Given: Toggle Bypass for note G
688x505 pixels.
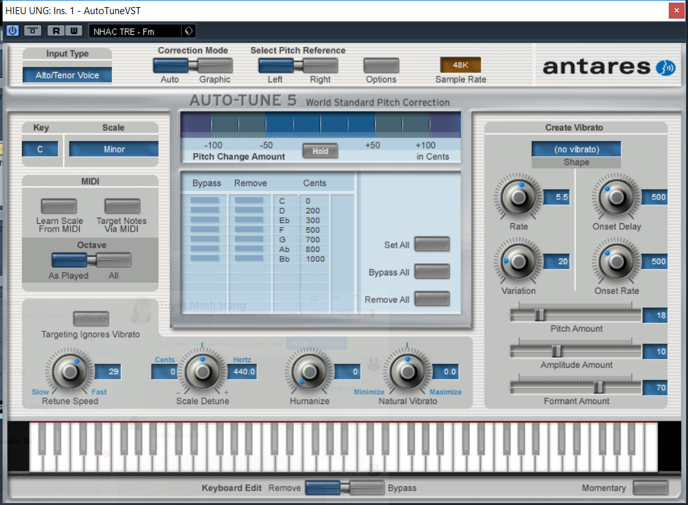Looking at the screenshot, I should point(205,239).
